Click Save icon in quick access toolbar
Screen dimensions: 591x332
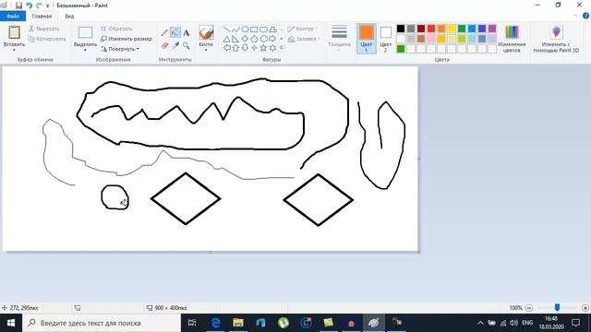(x=18, y=6)
